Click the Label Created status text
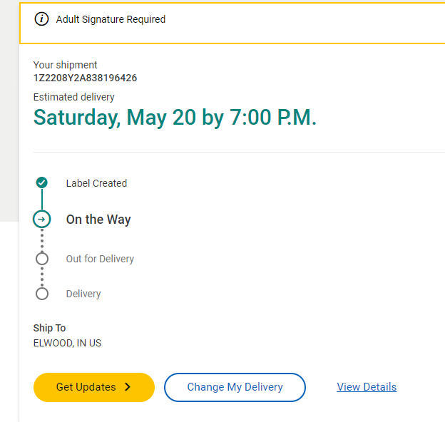Viewport: 445px width, 422px height. [x=96, y=183]
